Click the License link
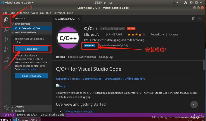Image resolution: width=206 pixels, height=121 pixels. (174, 35)
